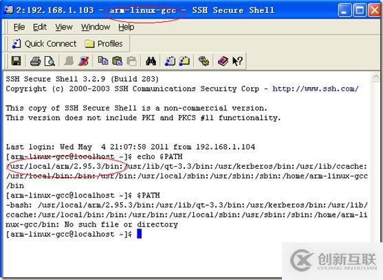Click the Find binoculars icon
Image resolution: width=383 pixels, height=280 pixels.
coord(151,61)
